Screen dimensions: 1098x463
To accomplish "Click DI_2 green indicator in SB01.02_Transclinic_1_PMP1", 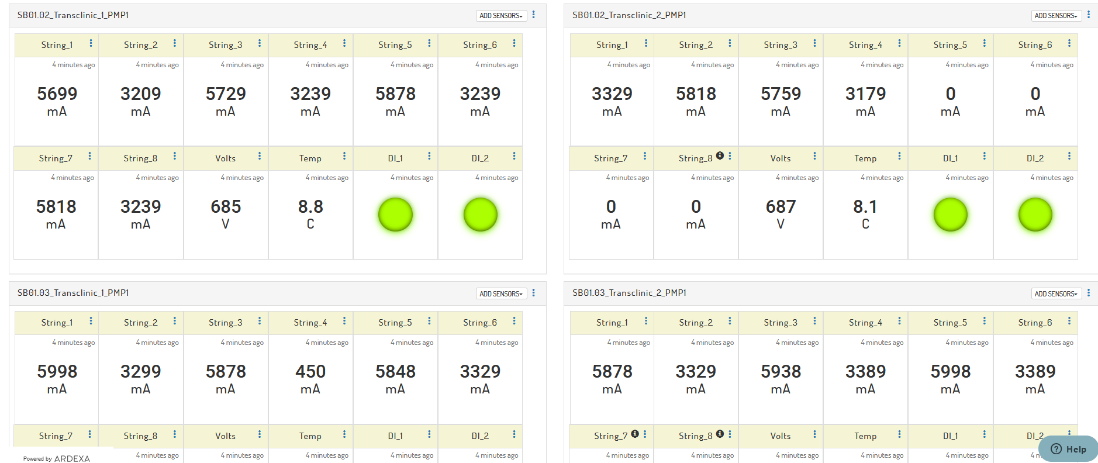I will pyautogui.click(x=481, y=215).
